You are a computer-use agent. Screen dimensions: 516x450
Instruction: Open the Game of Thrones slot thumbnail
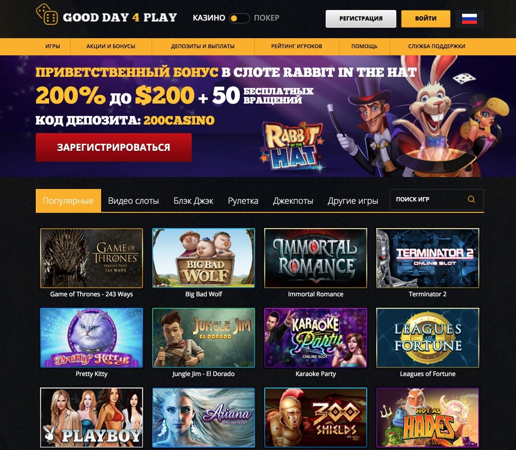[92, 258]
